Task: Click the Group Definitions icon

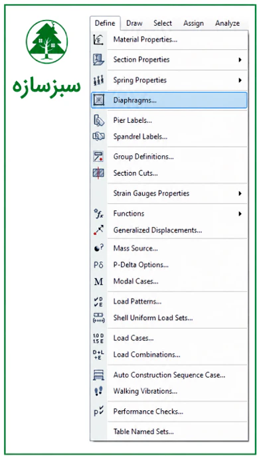Action: click(98, 157)
